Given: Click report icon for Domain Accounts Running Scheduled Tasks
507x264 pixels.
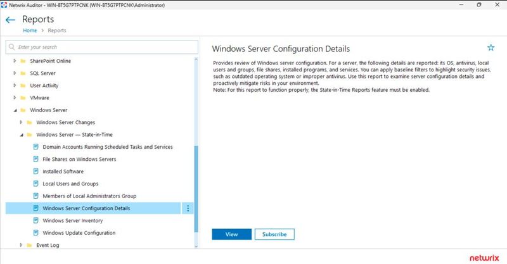Looking at the screenshot, I should point(36,147).
